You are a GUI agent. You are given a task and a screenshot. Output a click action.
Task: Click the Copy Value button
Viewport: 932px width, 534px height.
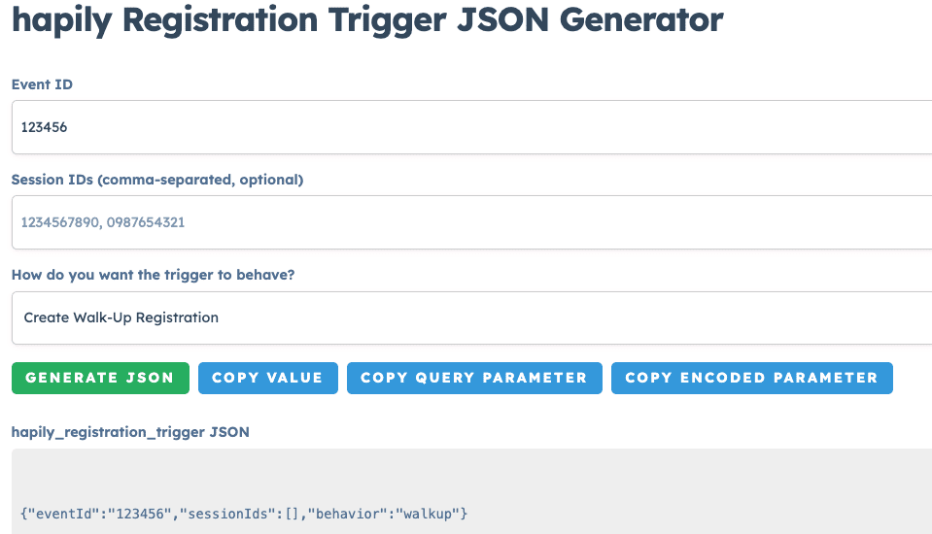point(267,378)
